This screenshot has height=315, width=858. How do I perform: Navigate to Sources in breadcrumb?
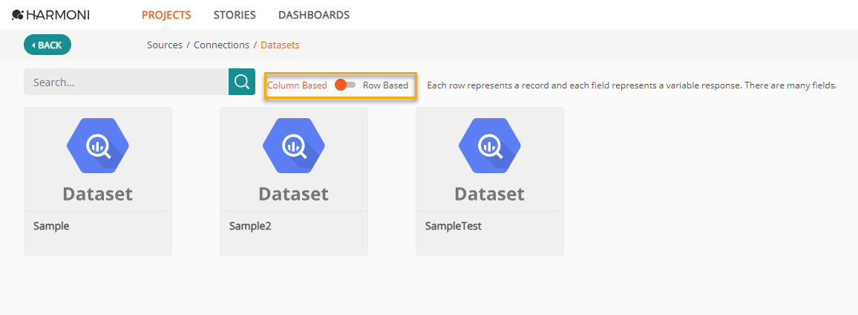point(165,45)
